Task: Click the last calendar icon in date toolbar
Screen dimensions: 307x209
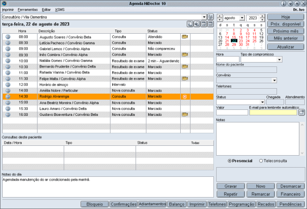Action: [211, 24]
